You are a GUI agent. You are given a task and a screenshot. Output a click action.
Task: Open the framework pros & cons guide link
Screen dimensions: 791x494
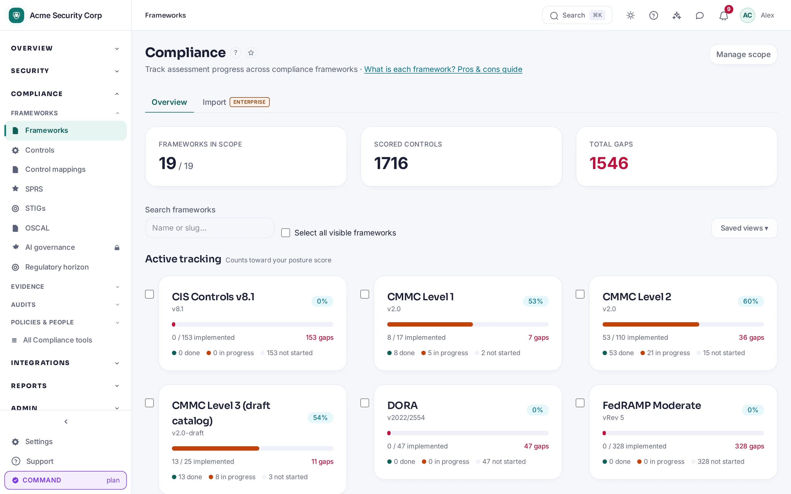coord(443,69)
